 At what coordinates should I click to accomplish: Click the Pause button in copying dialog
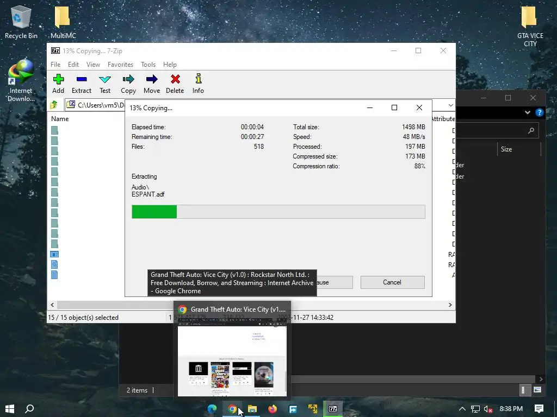(335, 282)
